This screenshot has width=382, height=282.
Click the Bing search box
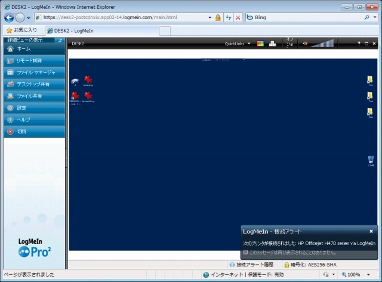304,17
